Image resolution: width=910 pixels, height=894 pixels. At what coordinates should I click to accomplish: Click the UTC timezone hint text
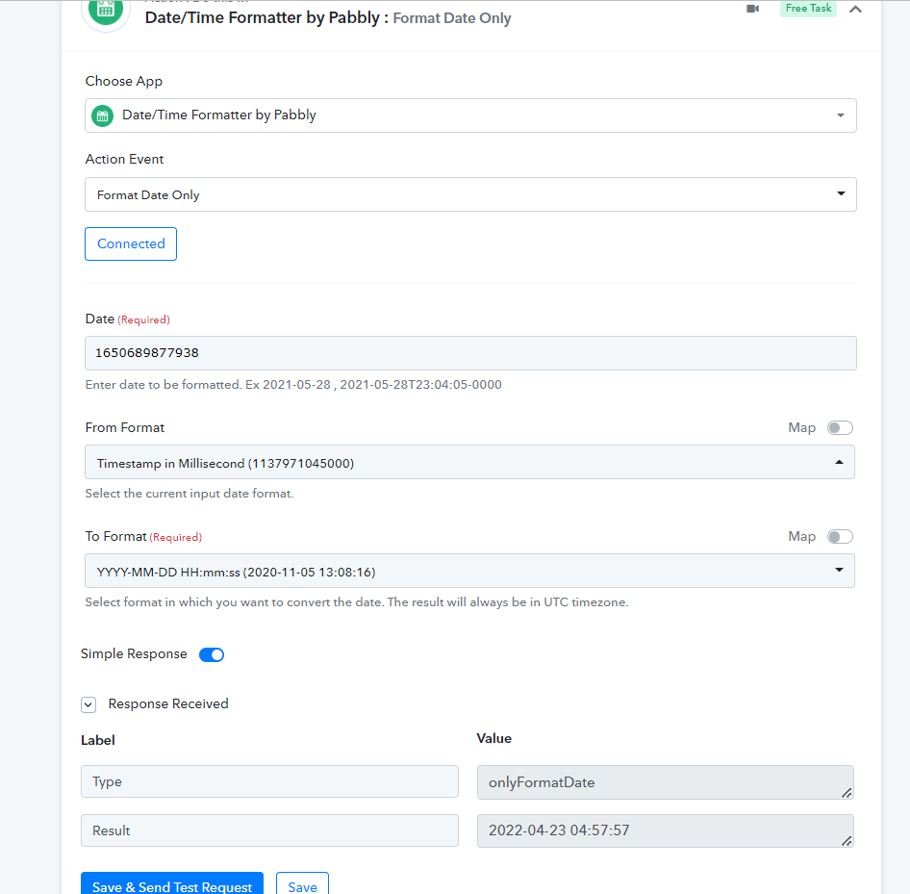click(356, 602)
